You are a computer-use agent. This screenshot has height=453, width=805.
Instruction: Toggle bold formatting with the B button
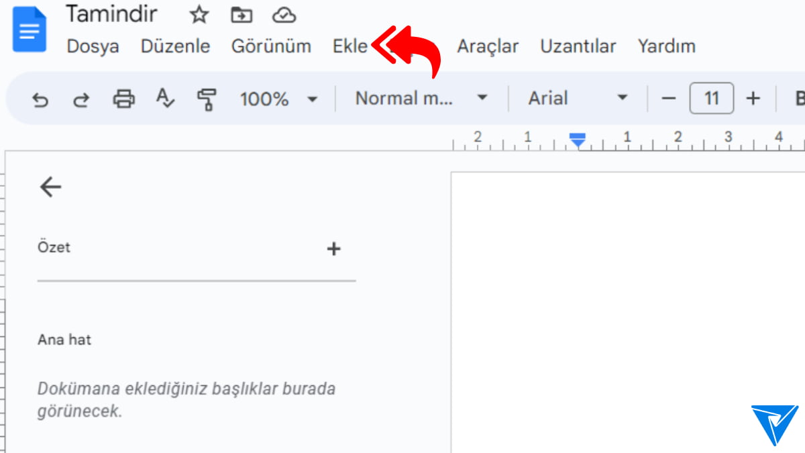tap(799, 99)
